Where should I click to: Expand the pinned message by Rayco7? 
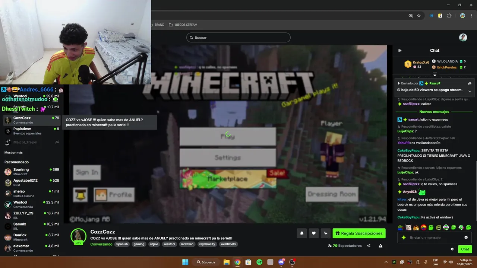pyautogui.click(x=470, y=91)
